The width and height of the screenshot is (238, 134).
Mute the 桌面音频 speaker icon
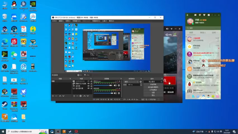click(115, 93)
